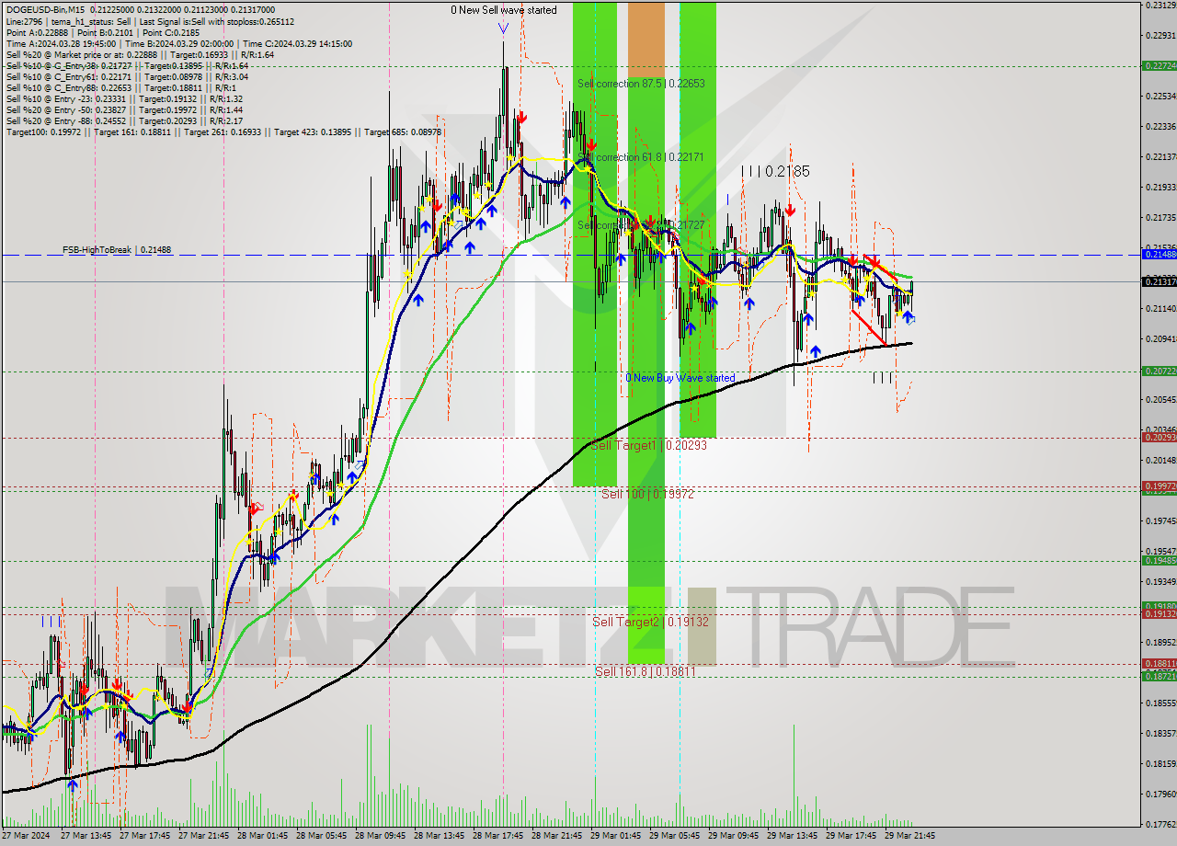1177x846 pixels.
Task: Click the red 0.19132 price tag
Action: [x=1159, y=613]
